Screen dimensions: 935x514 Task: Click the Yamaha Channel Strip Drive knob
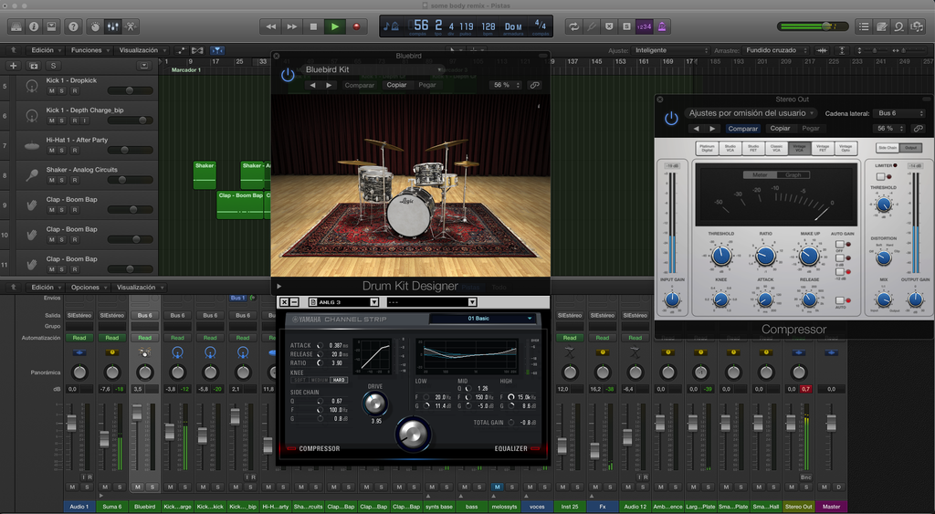[375, 404]
